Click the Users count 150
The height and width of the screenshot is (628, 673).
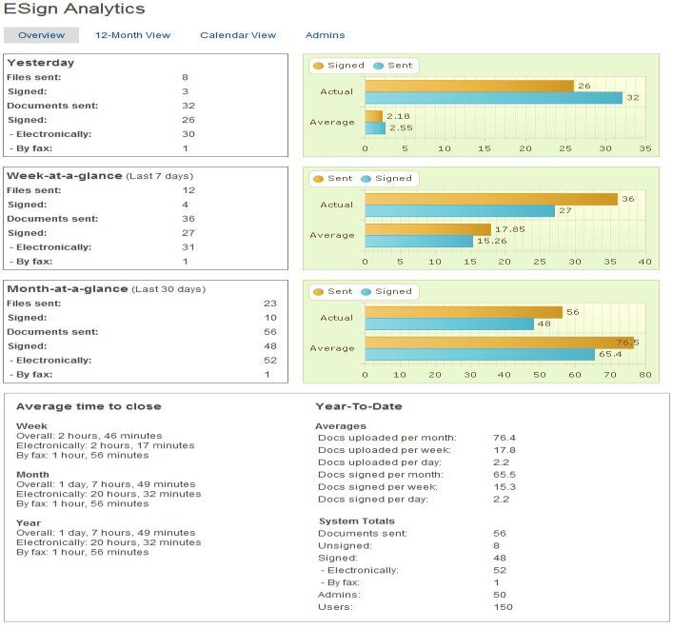pyautogui.click(x=503, y=607)
